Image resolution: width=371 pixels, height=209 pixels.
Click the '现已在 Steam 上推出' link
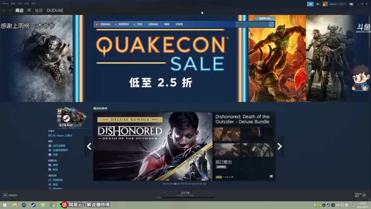60,136
